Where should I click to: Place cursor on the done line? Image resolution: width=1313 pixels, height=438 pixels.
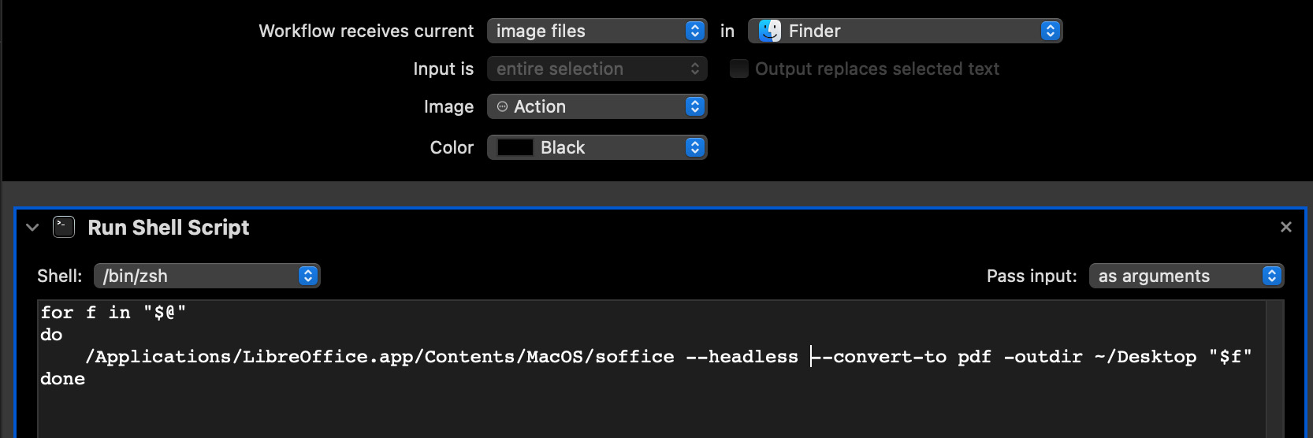click(63, 379)
